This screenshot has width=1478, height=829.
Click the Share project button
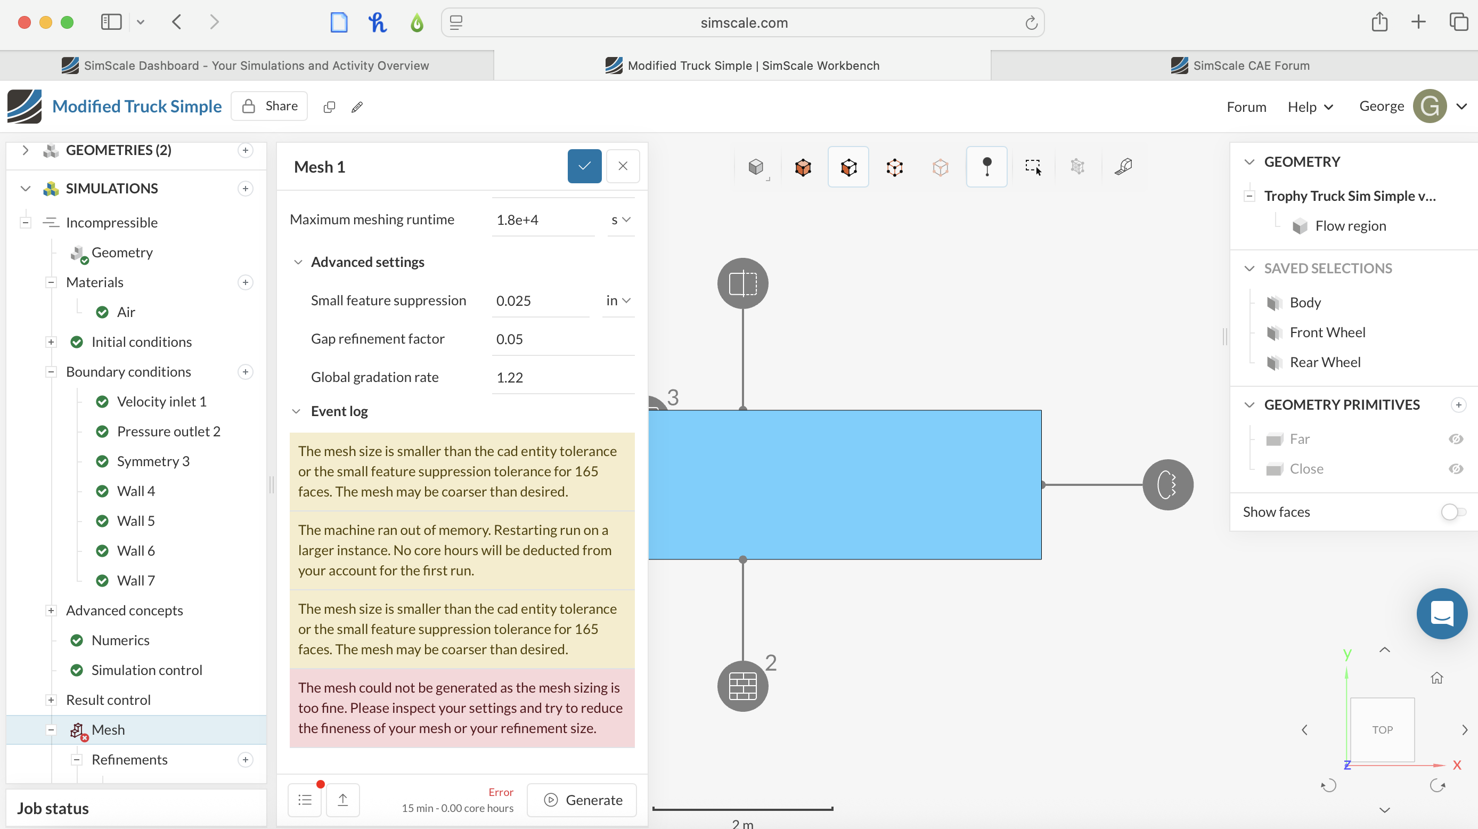269,106
